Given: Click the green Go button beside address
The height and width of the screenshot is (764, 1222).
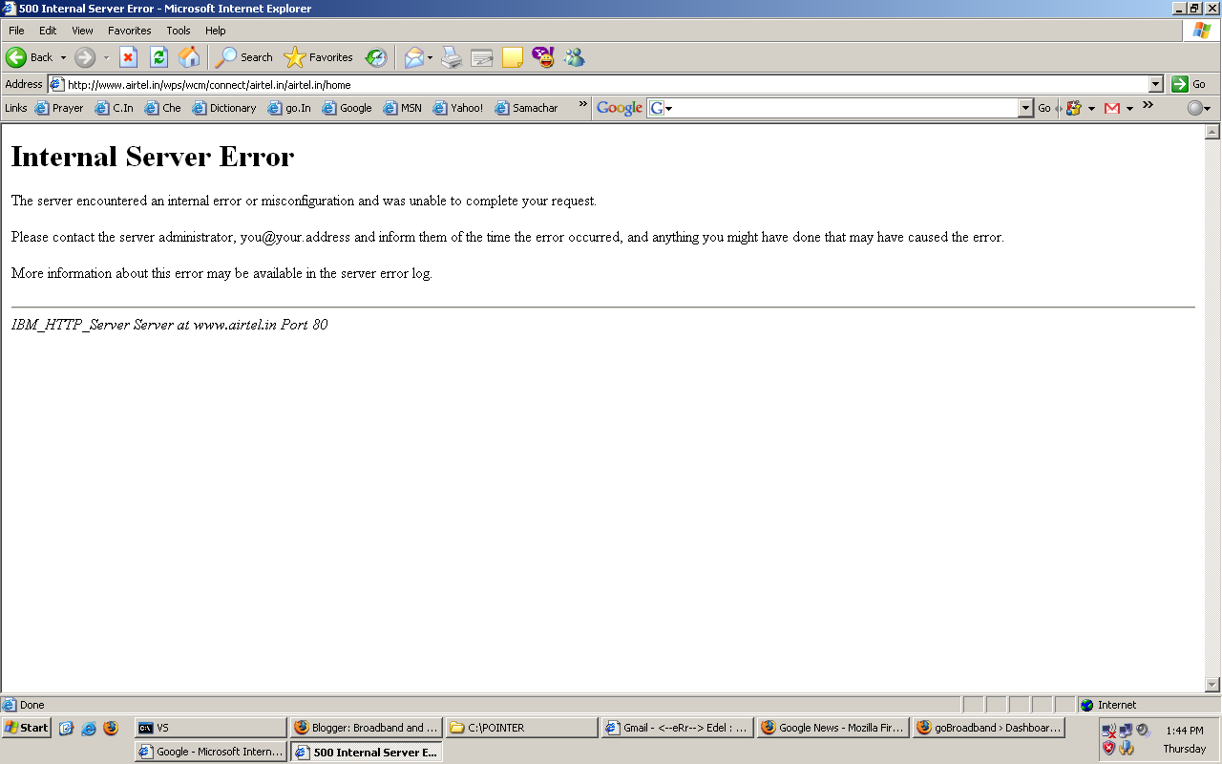Looking at the screenshot, I should [x=1190, y=84].
